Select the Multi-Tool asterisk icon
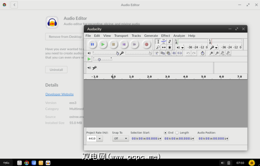The height and width of the screenshot is (166, 260). pyautogui.click(x=170, y=47)
